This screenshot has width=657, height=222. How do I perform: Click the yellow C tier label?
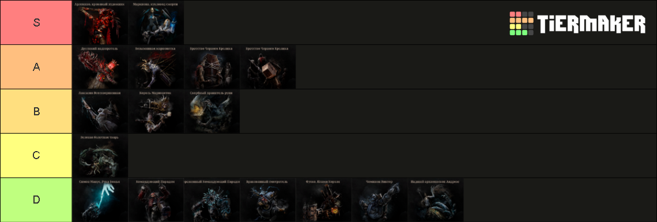[x=36, y=156]
